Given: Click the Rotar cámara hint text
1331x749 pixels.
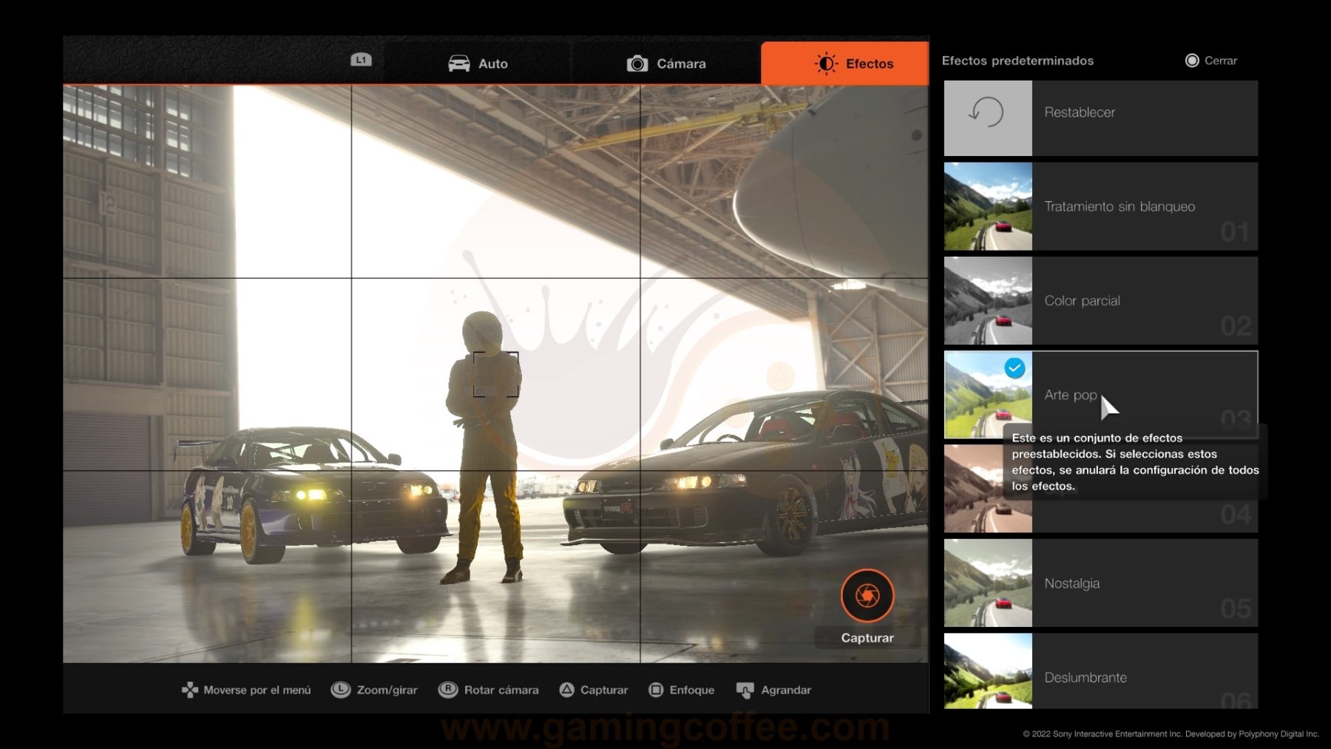Looking at the screenshot, I should 501,690.
